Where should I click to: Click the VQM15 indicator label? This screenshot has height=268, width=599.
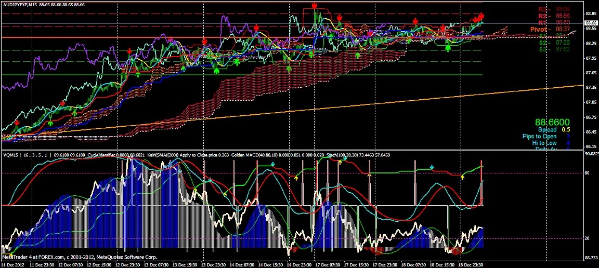pyautogui.click(x=10, y=155)
